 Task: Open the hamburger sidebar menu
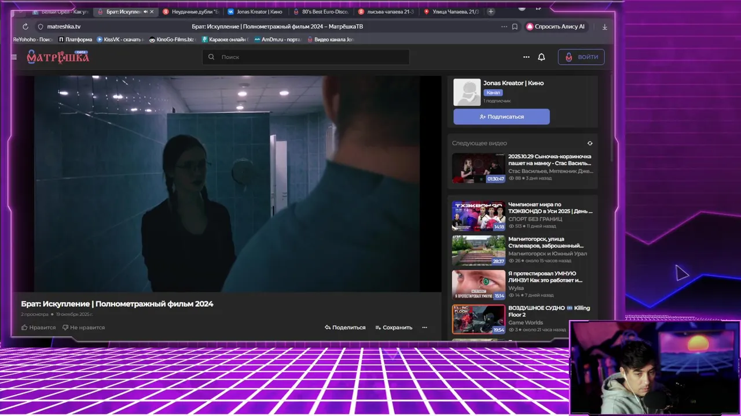tap(14, 57)
